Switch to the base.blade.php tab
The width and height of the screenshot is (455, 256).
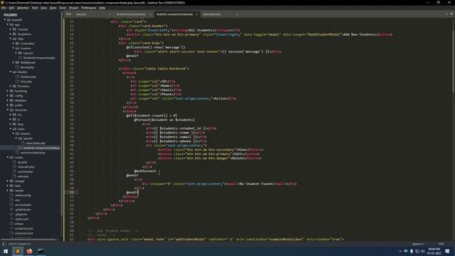(212, 14)
